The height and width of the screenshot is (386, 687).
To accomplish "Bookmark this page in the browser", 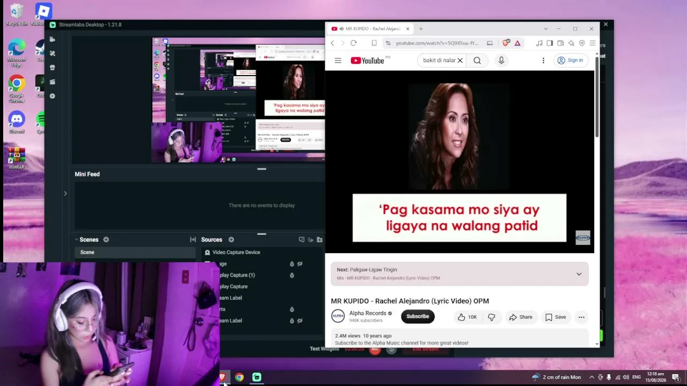I will (x=374, y=43).
